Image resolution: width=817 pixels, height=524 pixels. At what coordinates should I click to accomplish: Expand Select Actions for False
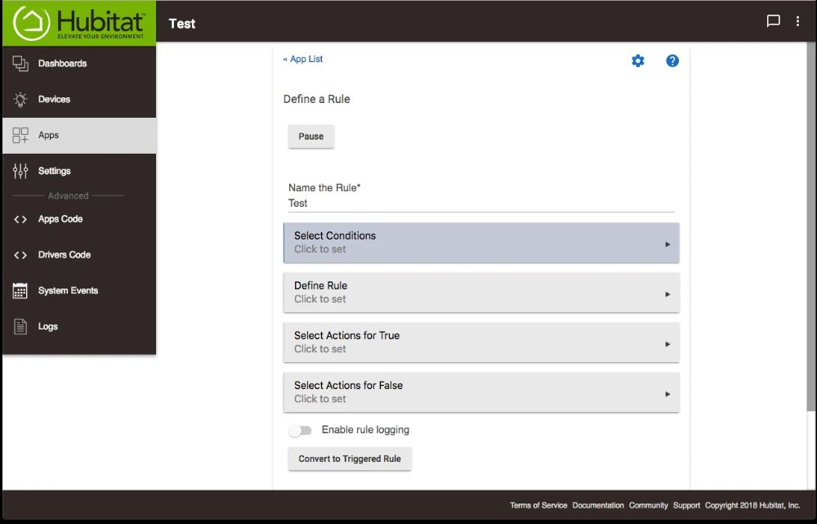481,392
